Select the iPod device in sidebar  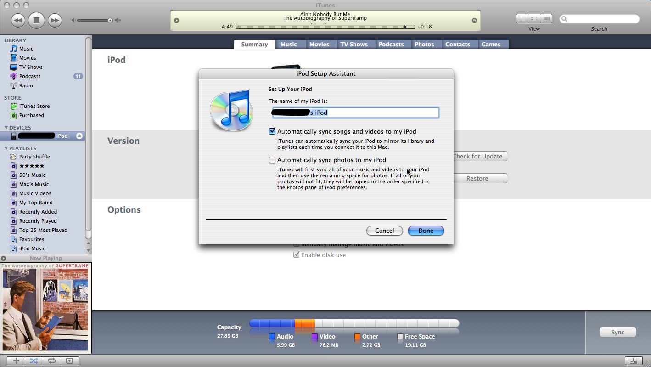click(x=42, y=136)
